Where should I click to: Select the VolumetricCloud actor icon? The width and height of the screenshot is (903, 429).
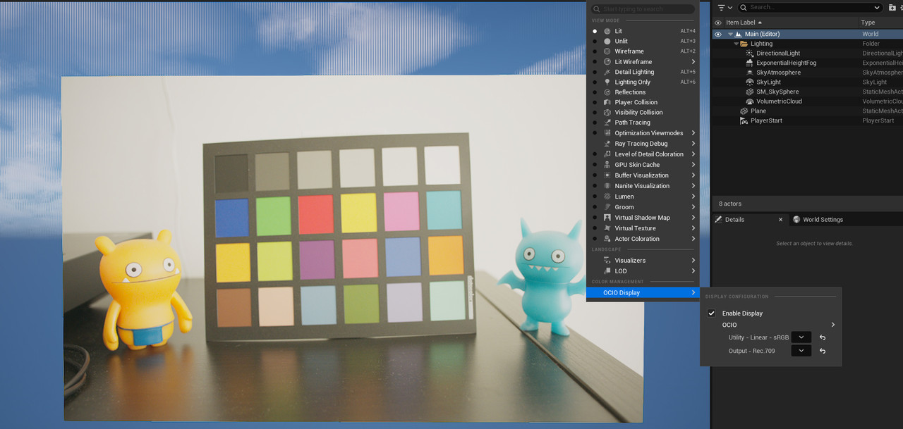pos(750,101)
